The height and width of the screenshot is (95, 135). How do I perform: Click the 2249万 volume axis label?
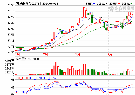click(10, 68)
